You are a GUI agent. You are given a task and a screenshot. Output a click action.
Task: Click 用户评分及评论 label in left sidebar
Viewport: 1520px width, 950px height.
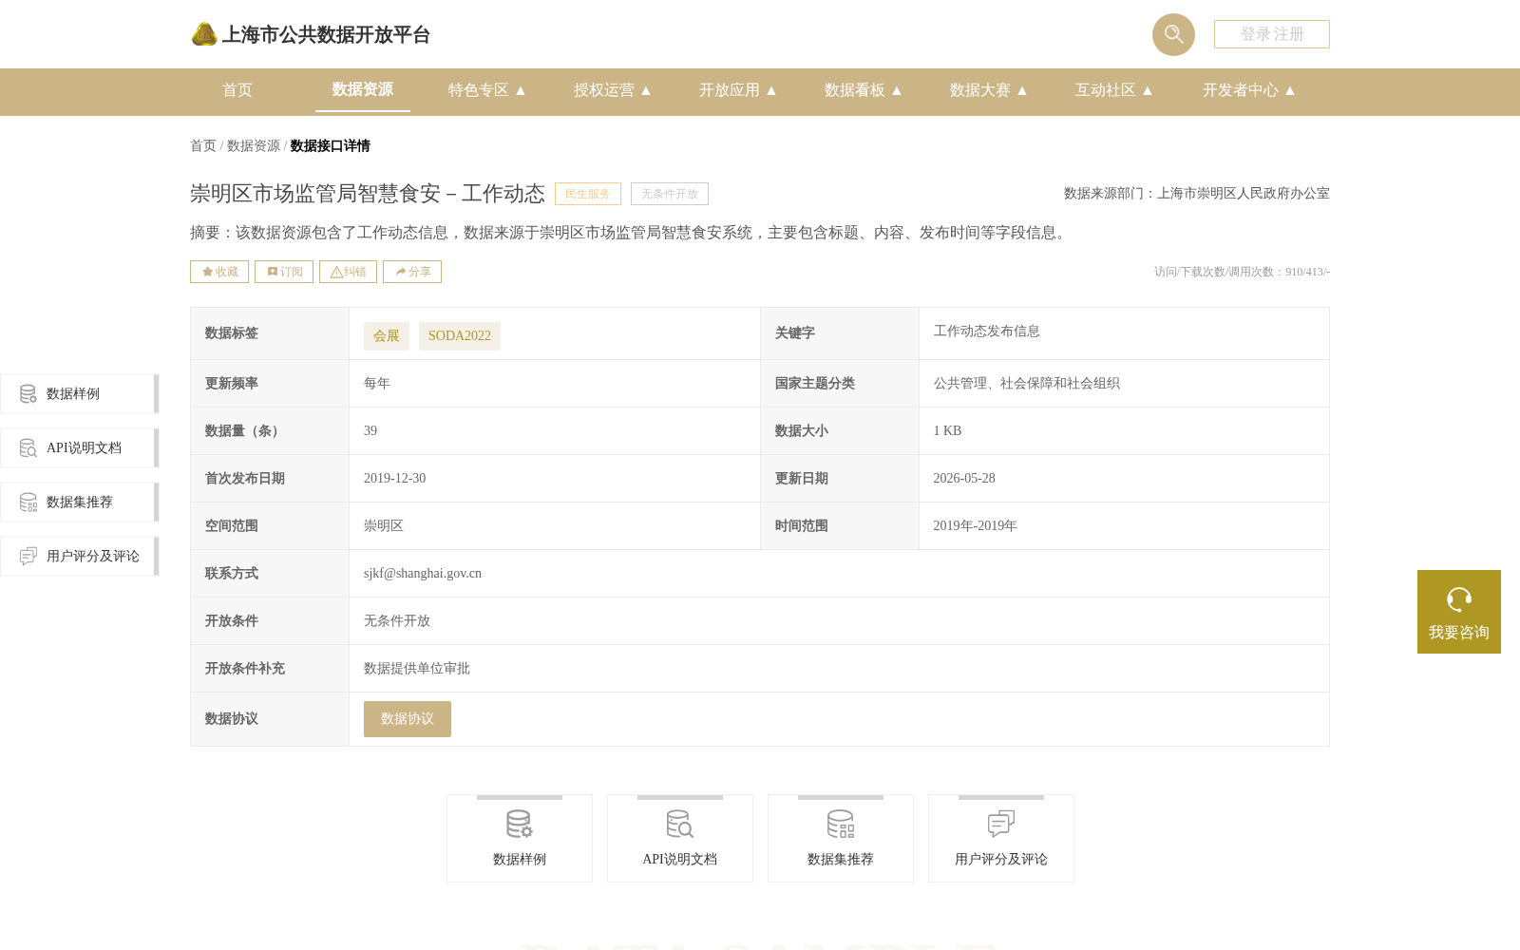(93, 557)
